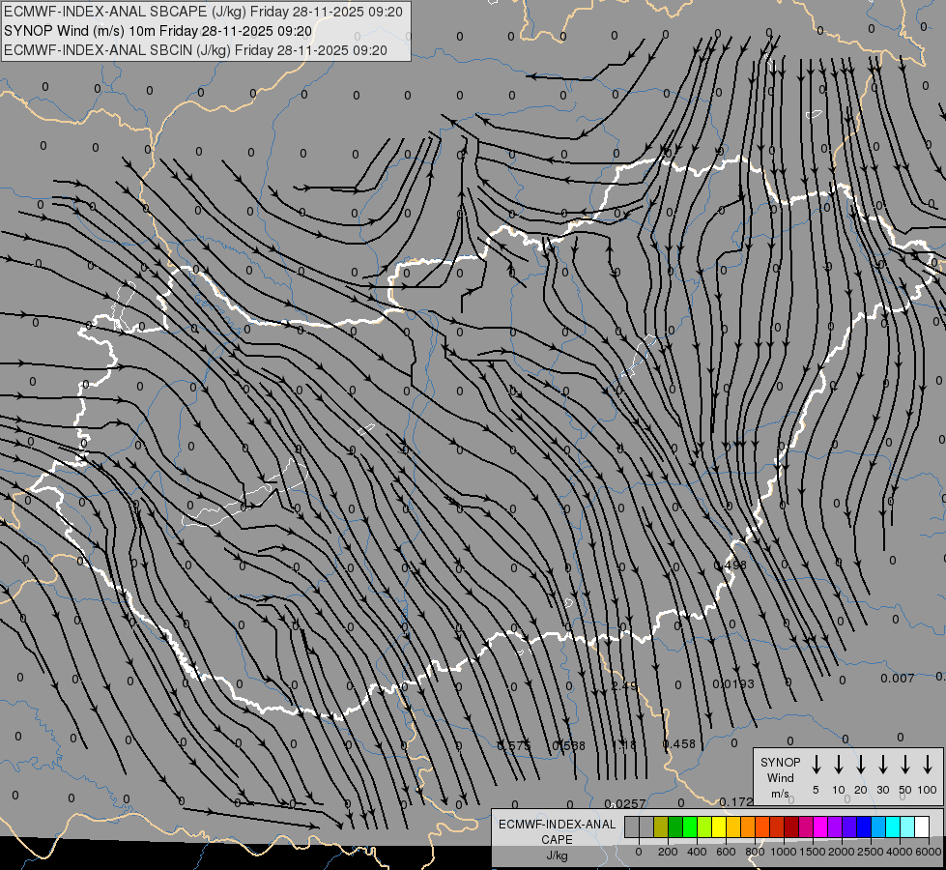The image size is (946, 870).
Task: Click the 0.0257 CAPE value on map
Action: (625, 803)
